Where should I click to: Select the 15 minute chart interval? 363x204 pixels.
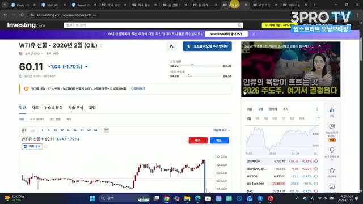pos(56,130)
